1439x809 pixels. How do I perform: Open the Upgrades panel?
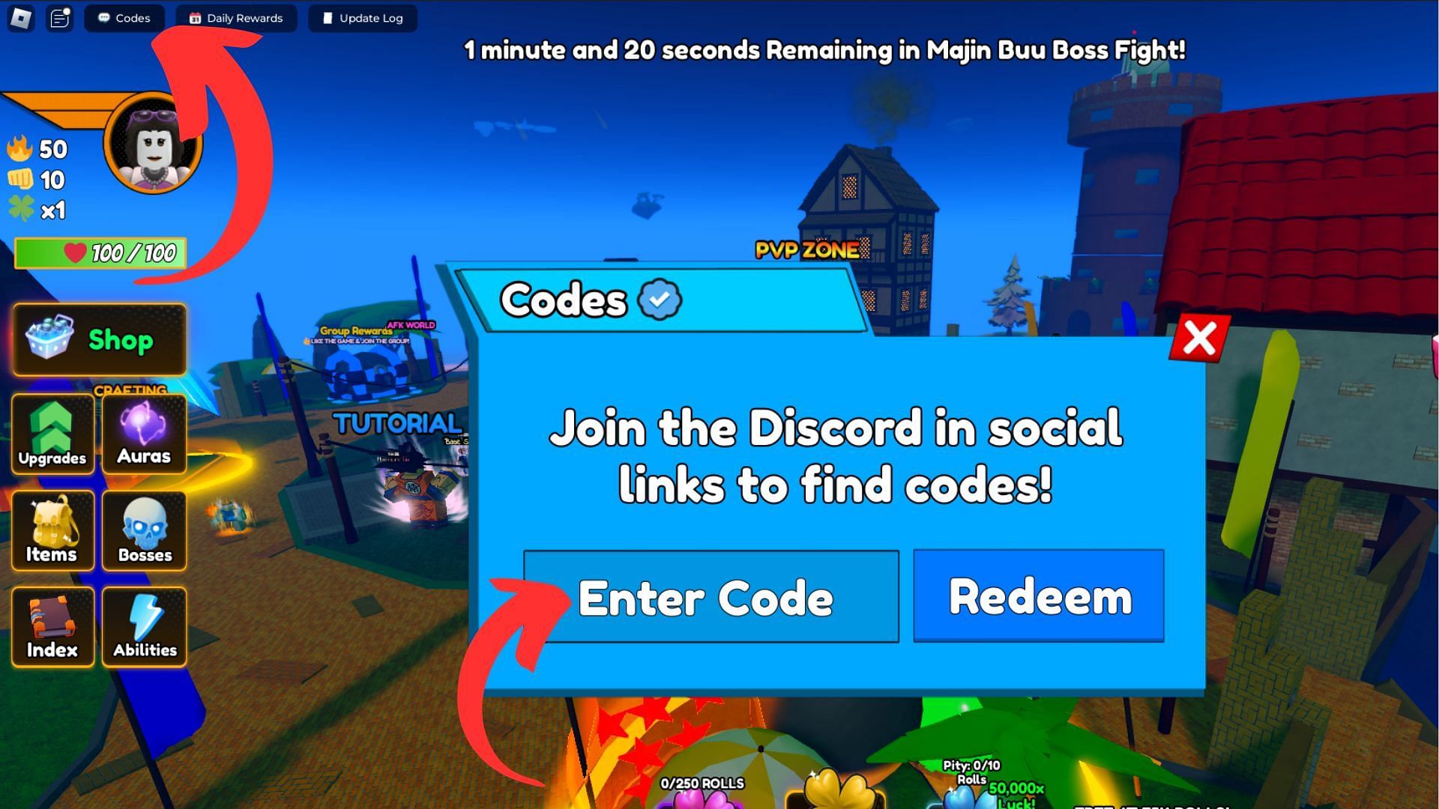50,434
